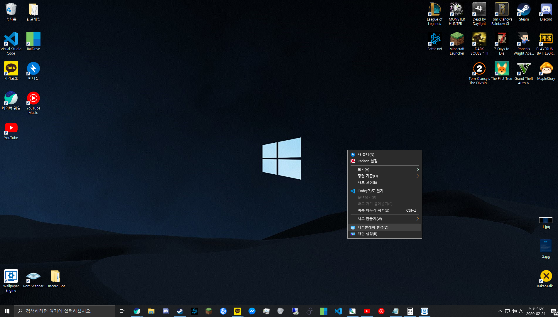Select the Naver Whale desktop shortcut
Image resolution: width=558 pixels, height=317 pixels.
(11, 101)
